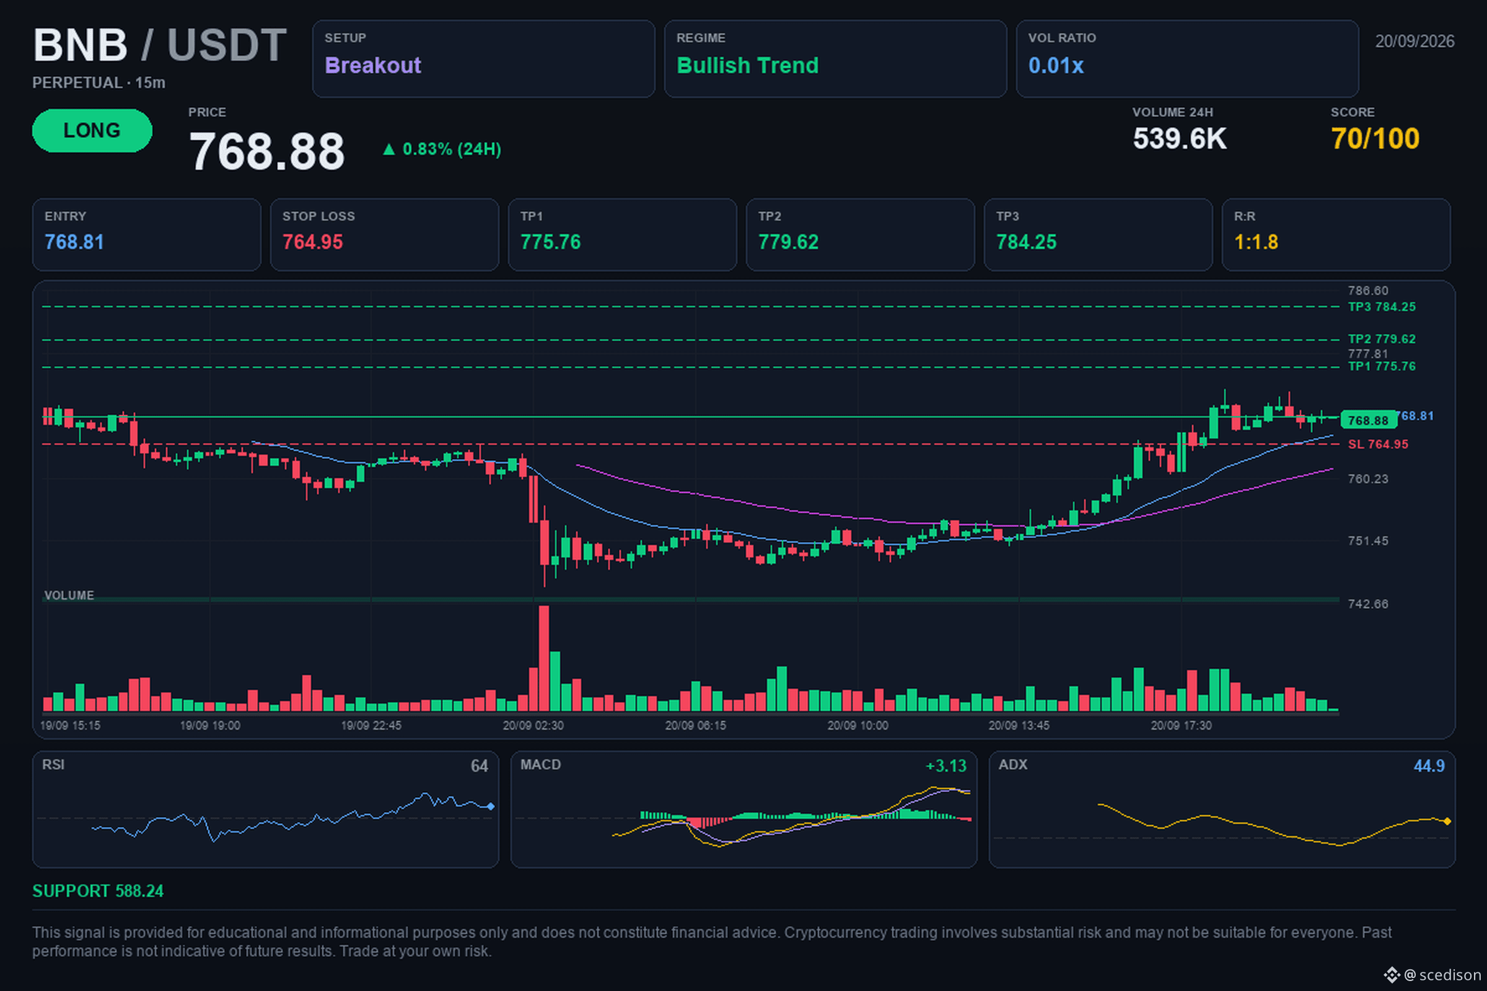
Task: Click the blue RSI endpoint dot
Action: 491,806
